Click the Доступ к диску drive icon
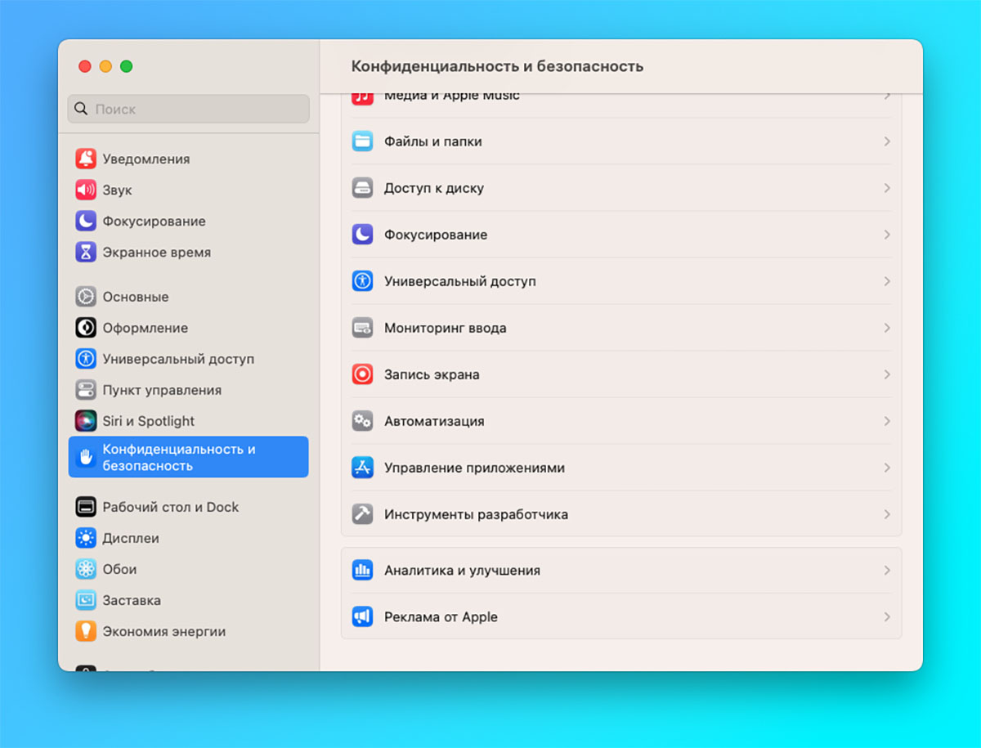Viewport: 981px width, 748px height. click(x=362, y=188)
